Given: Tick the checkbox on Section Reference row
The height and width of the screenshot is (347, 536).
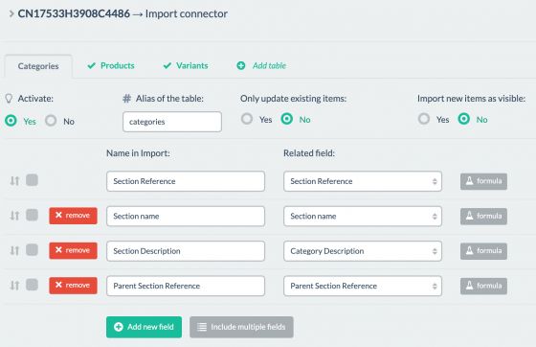Looking at the screenshot, I should (x=33, y=180).
